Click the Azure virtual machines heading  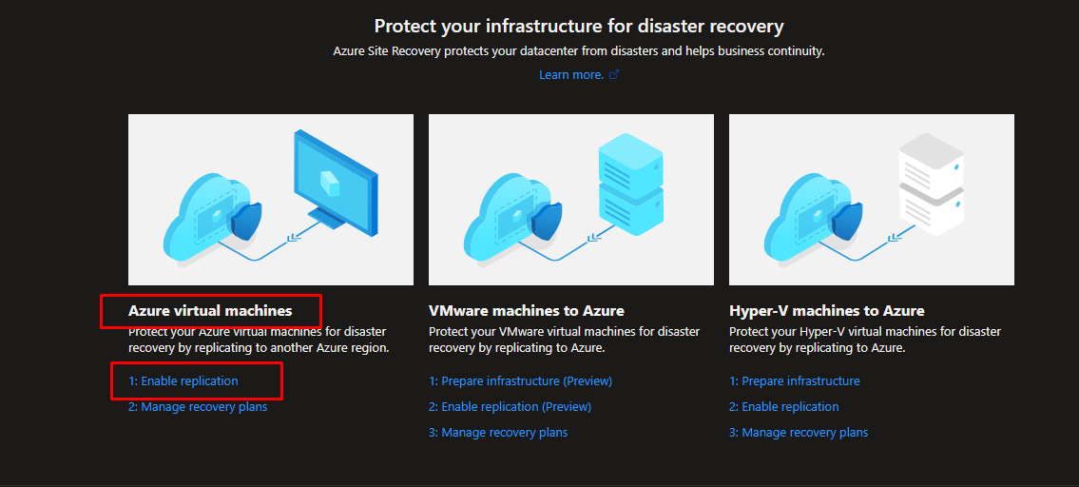(x=210, y=311)
